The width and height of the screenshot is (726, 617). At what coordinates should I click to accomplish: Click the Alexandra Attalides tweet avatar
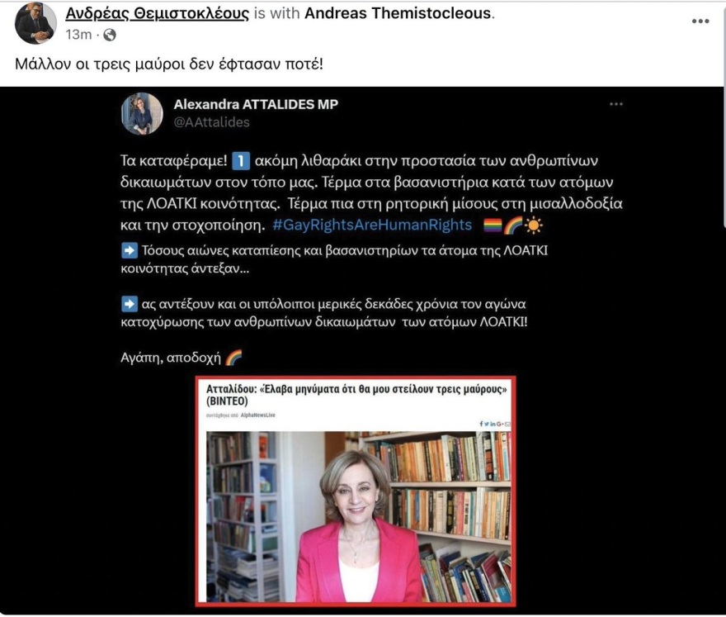142,114
